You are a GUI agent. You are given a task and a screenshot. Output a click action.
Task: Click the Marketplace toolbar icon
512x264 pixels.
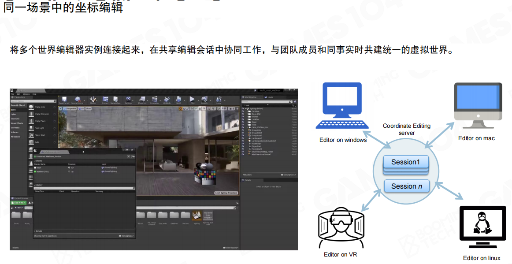pos(115,100)
